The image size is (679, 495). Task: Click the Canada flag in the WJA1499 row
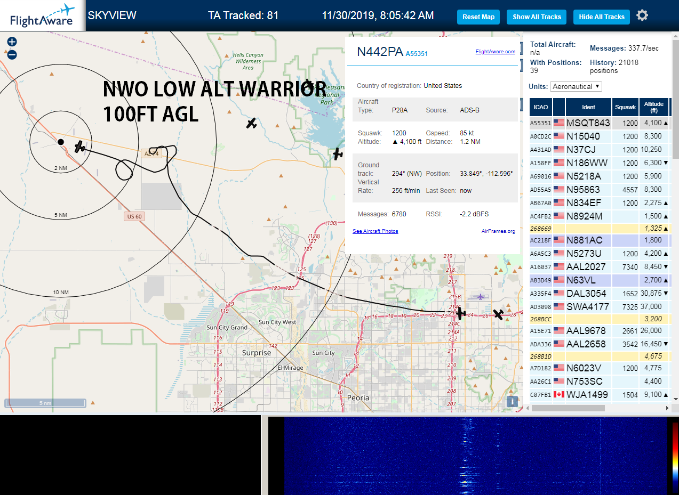[x=559, y=394]
